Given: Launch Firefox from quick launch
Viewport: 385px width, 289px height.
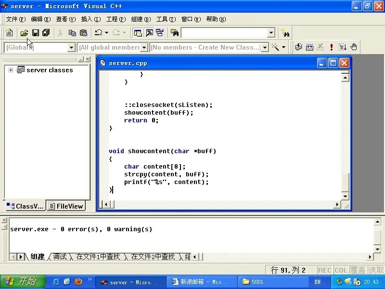Looking at the screenshot, I should click(78, 282).
